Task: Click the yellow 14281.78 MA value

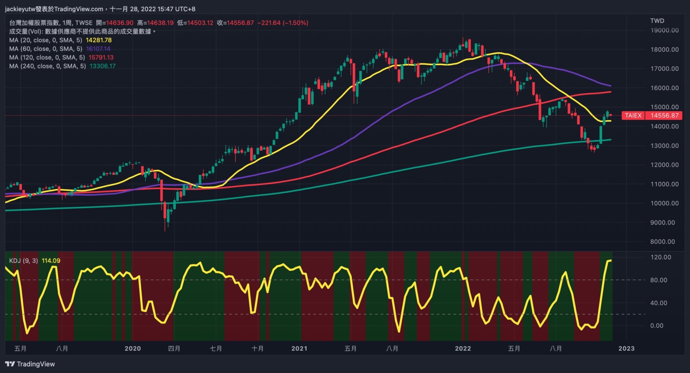Action: click(x=99, y=40)
